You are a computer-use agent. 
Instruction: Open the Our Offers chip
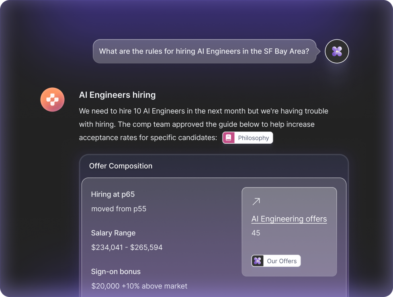pos(276,261)
